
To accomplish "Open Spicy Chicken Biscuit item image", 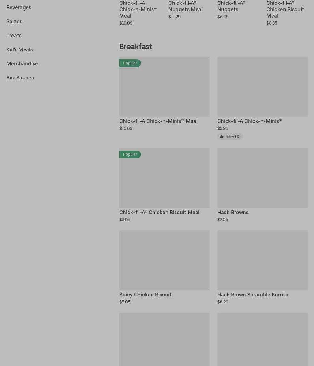I will (164, 260).
